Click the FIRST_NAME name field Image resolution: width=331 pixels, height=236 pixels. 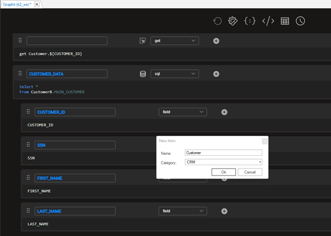coord(75,178)
